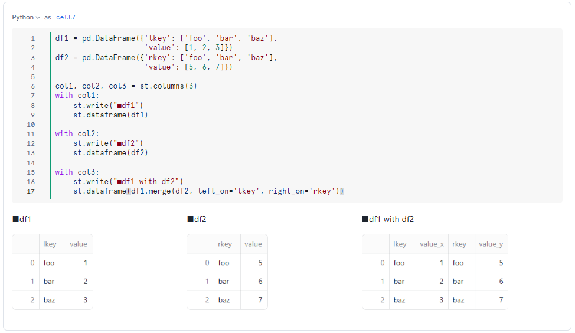
Task: Click the rkey bar cell in merged table
Action: point(462,281)
